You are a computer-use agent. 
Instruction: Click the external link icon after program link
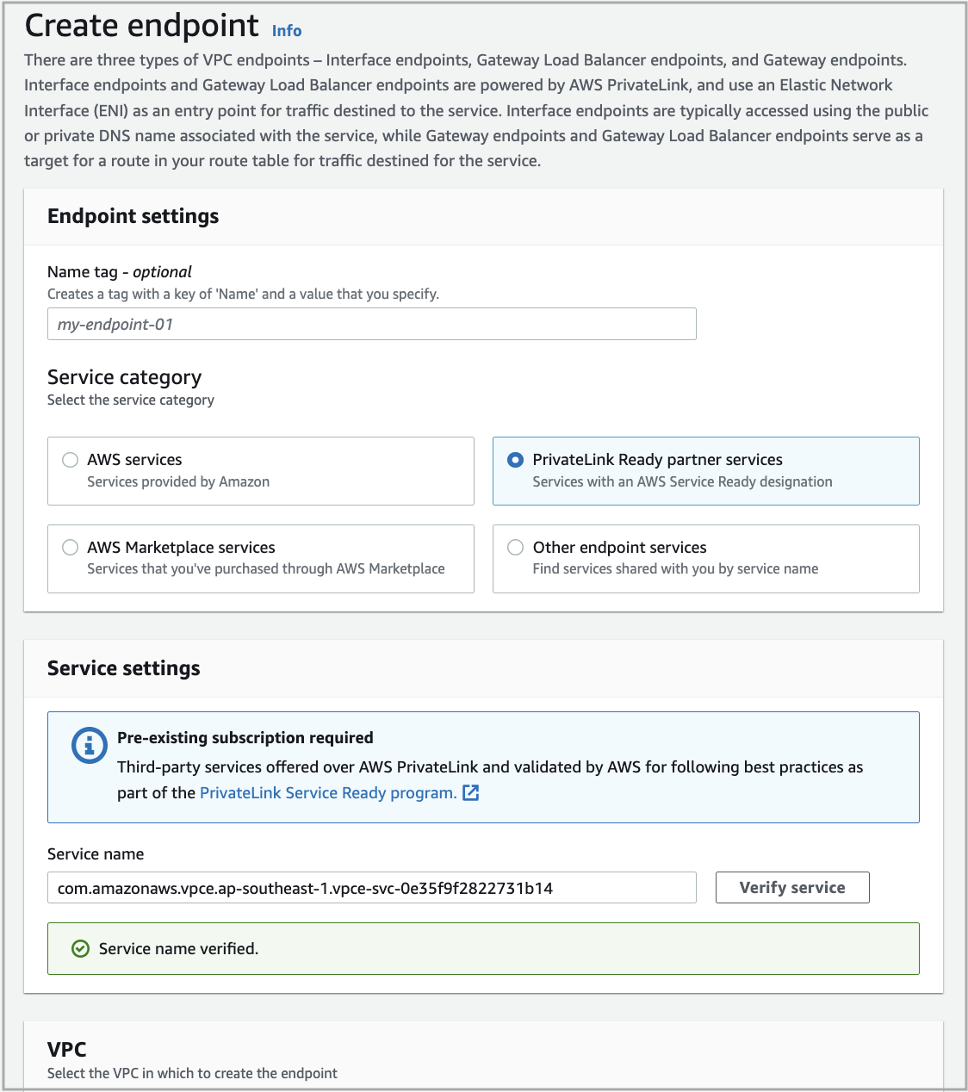point(471,792)
